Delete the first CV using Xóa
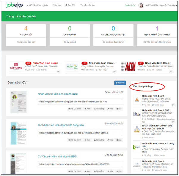Viewport: 179px width, 176px height. coord(119,109)
